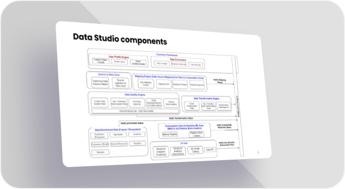345x189 pixels.
Task: Click the Run Mapping Engine box
Action: coord(146,84)
